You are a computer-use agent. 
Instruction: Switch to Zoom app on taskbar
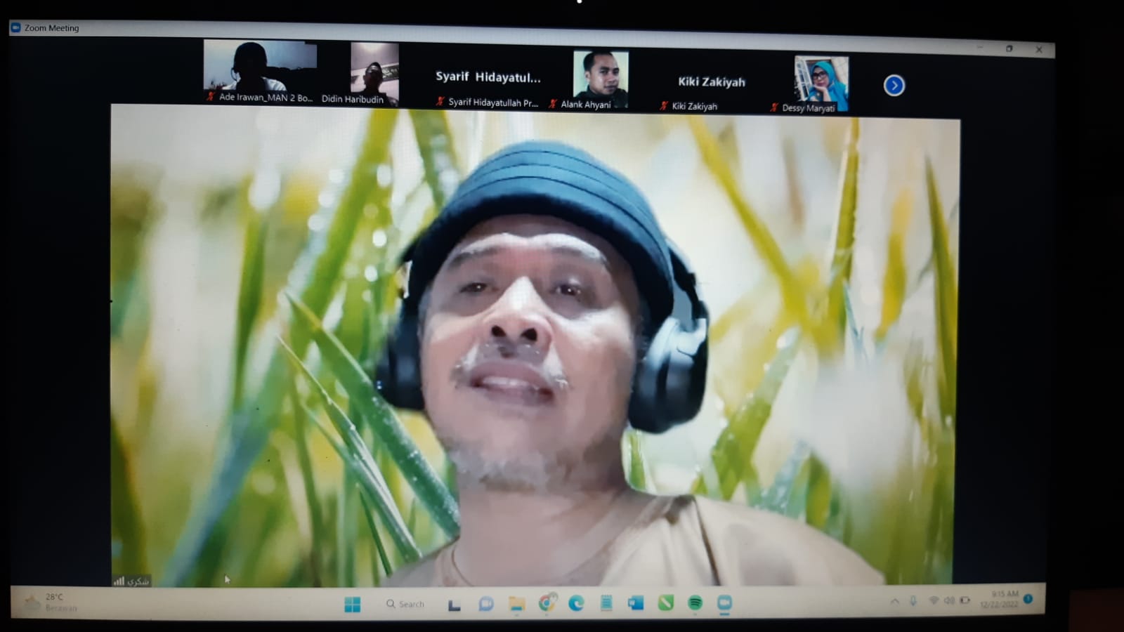point(724,603)
